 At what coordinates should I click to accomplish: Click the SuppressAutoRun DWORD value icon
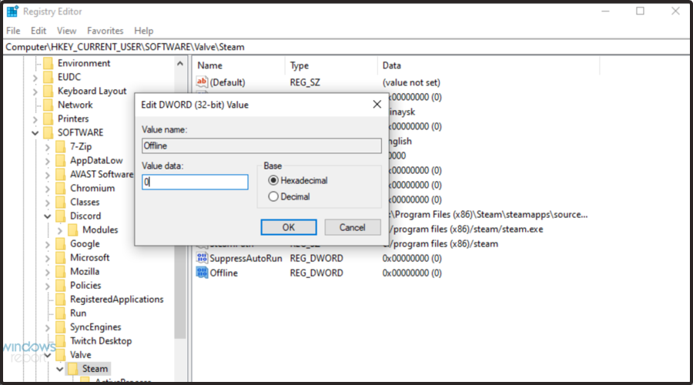coord(202,258)
